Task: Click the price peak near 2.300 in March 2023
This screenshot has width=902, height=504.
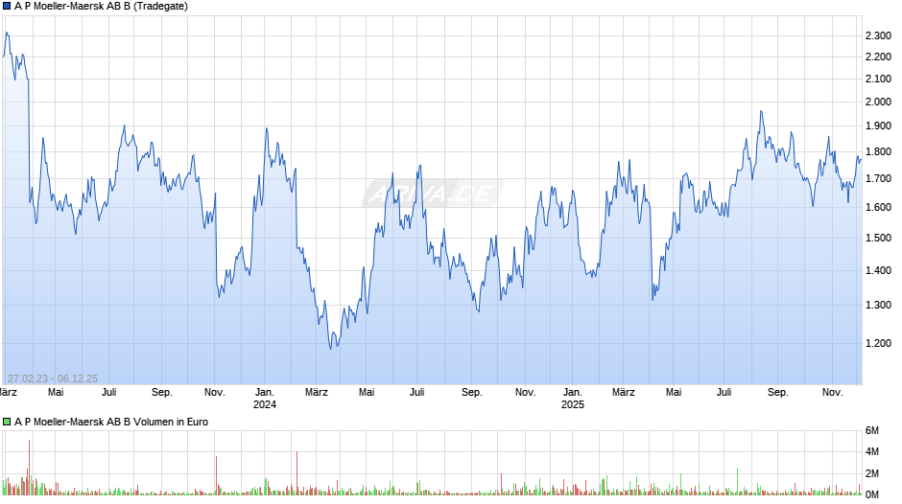Action: tap(7, 34)
